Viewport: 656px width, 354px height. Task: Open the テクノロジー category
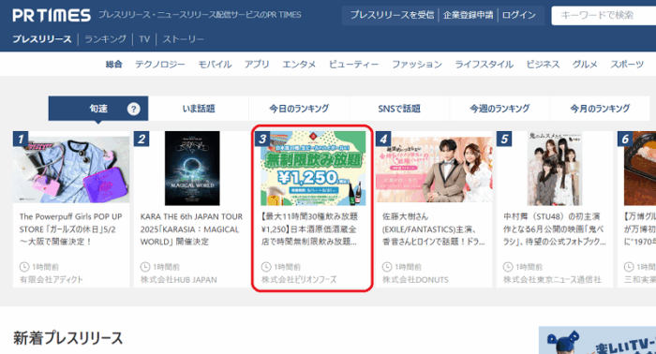click(x=160, y=65)
